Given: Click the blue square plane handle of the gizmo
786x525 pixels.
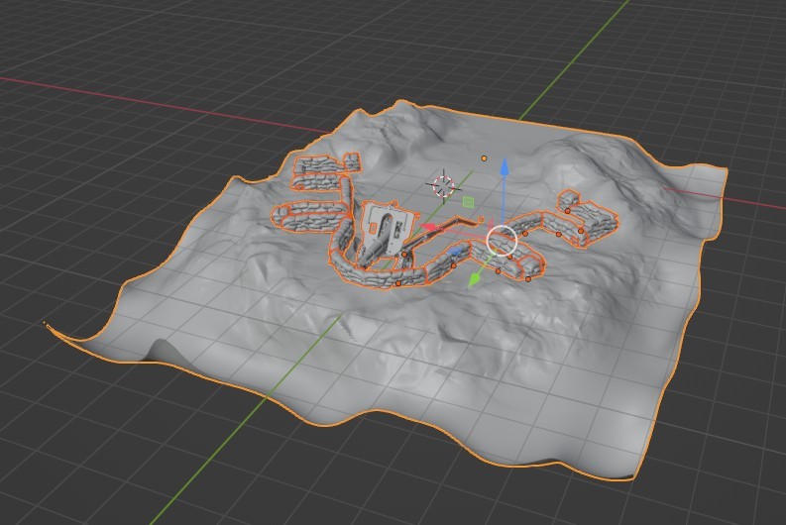Looking at the screenshot, I should tap(456, 250).
